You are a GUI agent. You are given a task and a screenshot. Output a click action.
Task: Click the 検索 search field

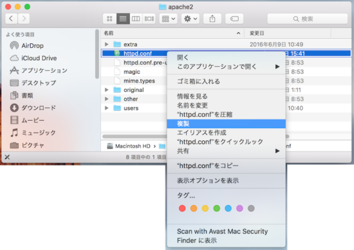[307, 18]
